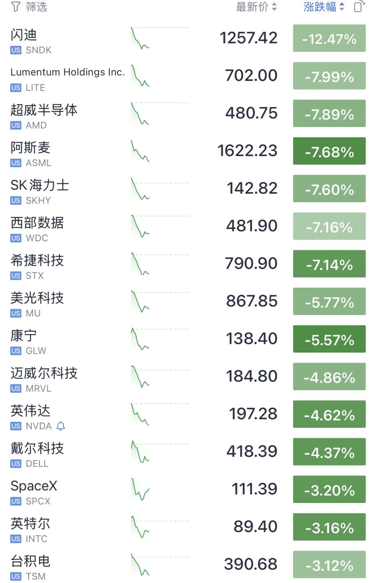Toggle NVDA's -4.62% change badge
Viewport: 376px width, 583px height.
pos(329,414)
